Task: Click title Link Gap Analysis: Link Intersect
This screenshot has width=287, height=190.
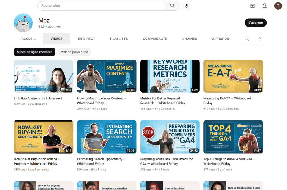Action: (x=38, y=98)
